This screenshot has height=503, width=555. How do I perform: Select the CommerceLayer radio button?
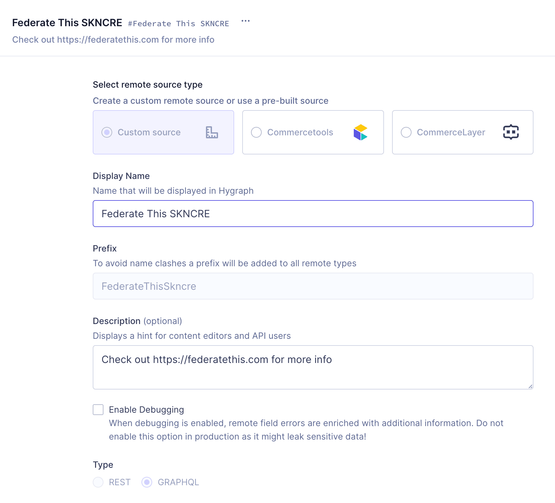(406, 132)
